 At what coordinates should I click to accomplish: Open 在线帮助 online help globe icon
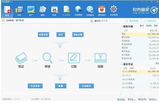point(78,11)
